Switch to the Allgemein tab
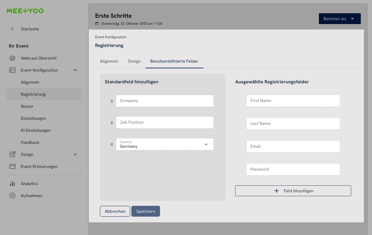 click(109, 61)
